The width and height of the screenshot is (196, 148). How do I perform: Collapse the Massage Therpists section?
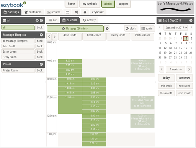41,35
